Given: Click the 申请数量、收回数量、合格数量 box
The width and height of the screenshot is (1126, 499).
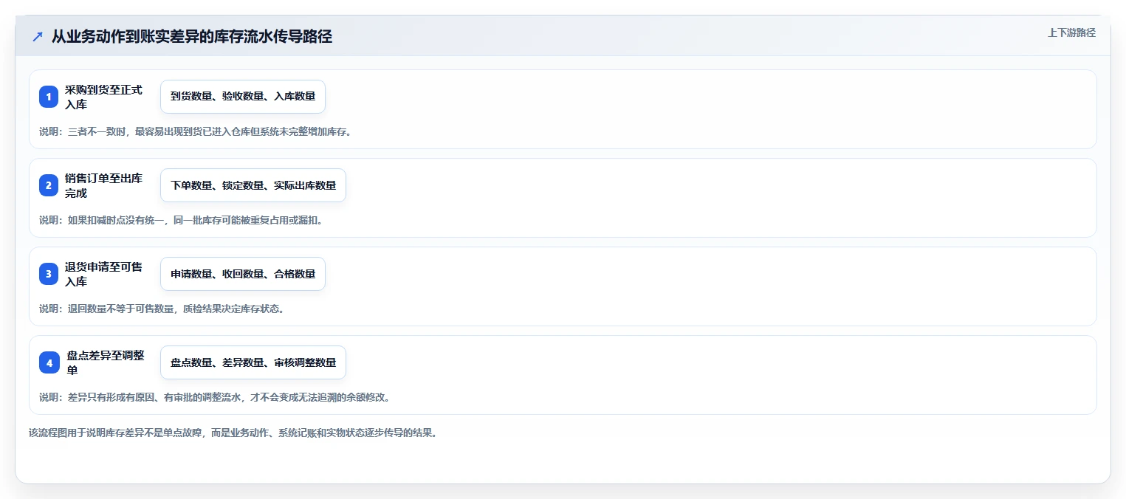Looking at the screenshot, I should coord(243,274).
